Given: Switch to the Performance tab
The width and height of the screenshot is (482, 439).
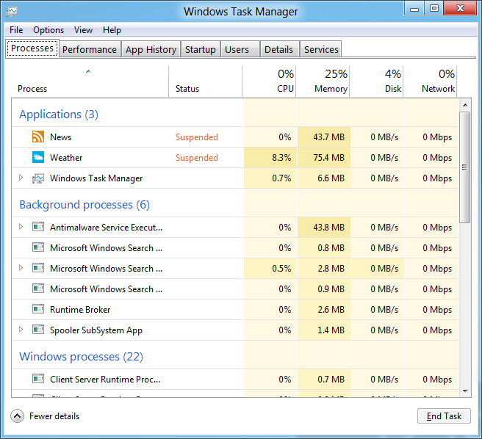Looking at the screenshot, I should pyautogui.click(x=90, y=49).
